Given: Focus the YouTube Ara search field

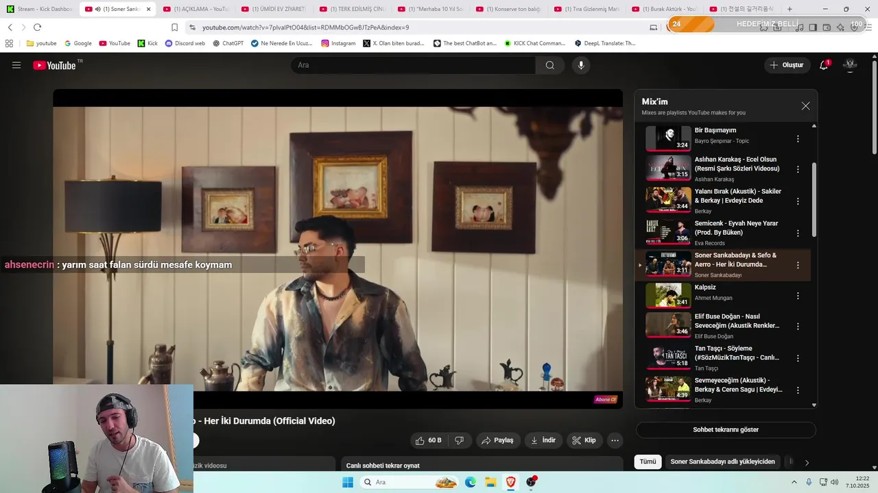Looking at the screenshot, I should 413,65.
